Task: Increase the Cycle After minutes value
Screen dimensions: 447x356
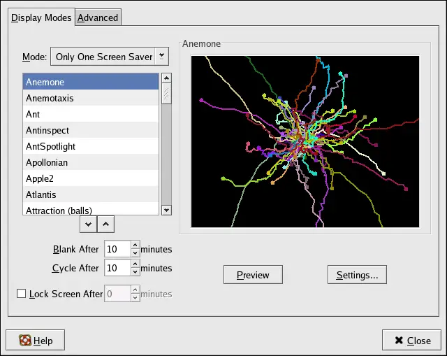Action: coord(135,264)
